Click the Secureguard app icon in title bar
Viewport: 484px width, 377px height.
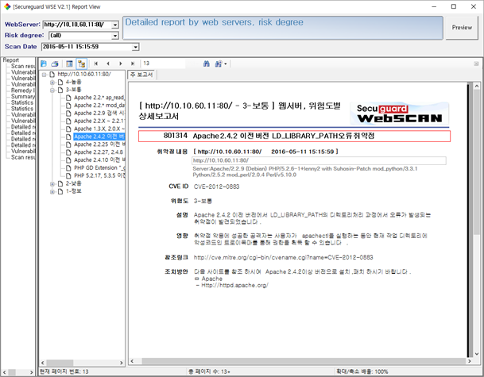(x=7, y=6)
